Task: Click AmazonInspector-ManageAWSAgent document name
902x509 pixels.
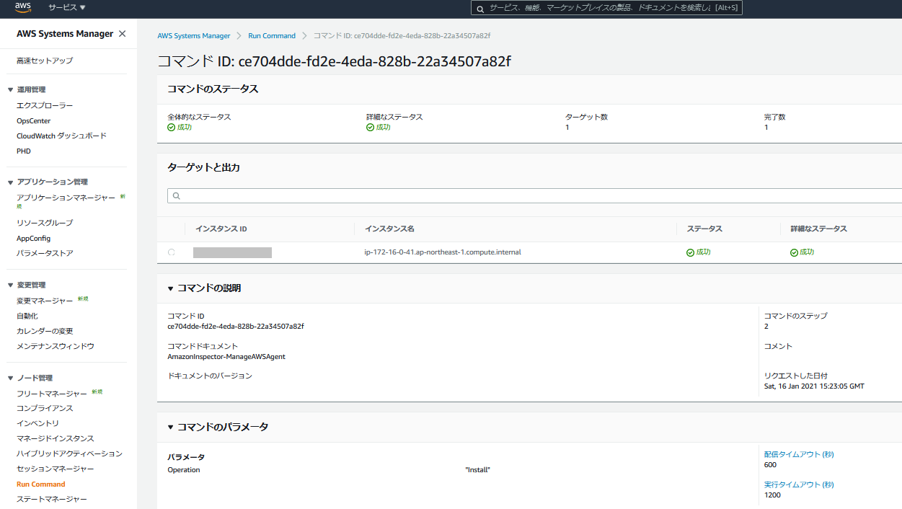Action: 226,356
